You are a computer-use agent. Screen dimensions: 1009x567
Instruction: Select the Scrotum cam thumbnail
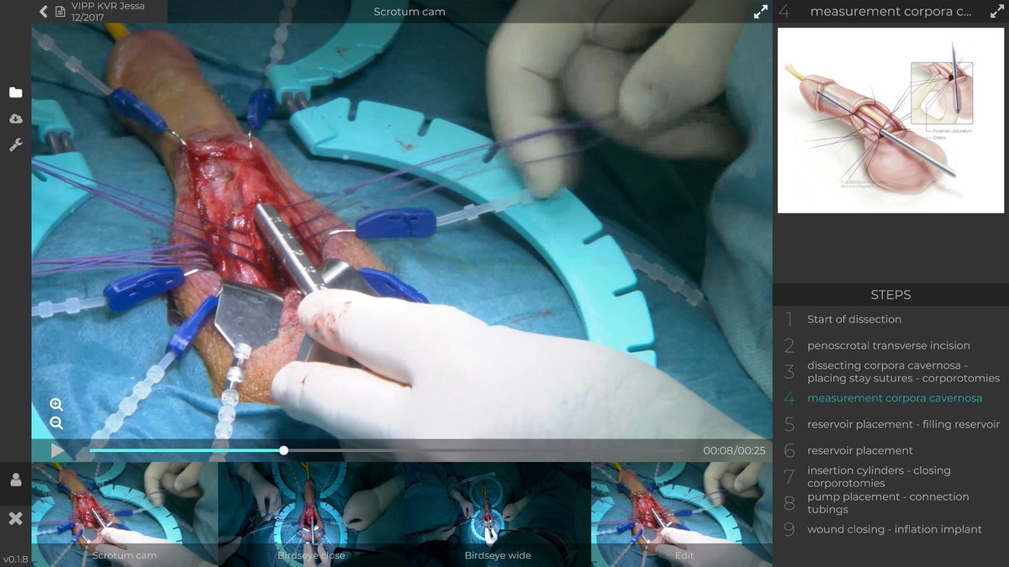(x=124, y=513)
